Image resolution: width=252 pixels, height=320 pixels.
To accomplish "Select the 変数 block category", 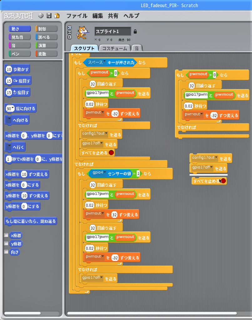I will [x=47, y=54].
